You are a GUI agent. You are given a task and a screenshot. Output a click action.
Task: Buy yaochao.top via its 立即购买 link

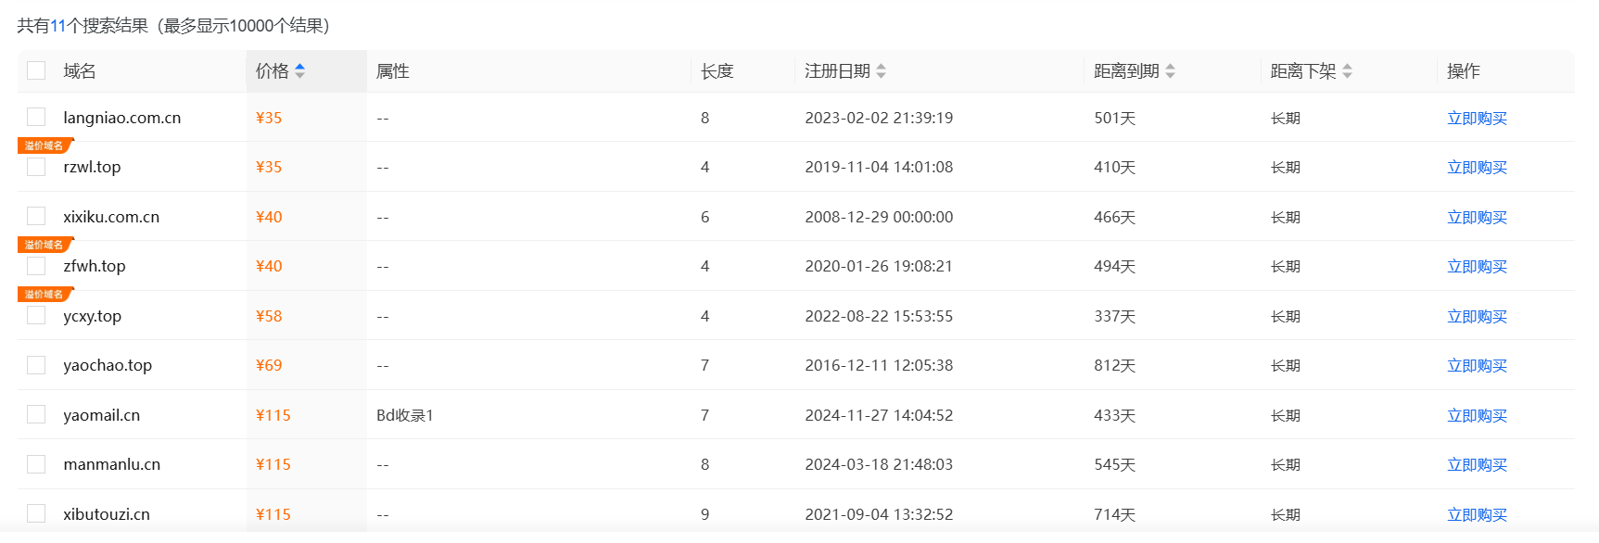1477,365
